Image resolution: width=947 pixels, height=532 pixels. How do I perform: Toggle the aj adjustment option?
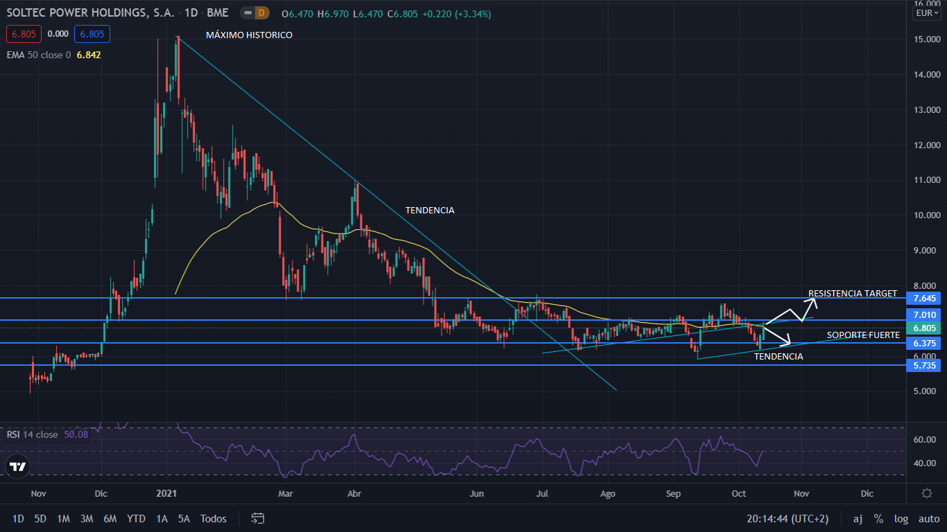tap(858, 518)
